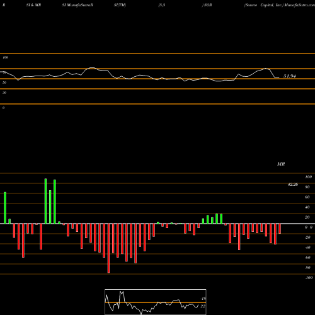This screenshot has width=315, height=315.
Task: Click the '(Source Capital, Inc.) MunafaSutra.com' title
Action: [280, 5]
